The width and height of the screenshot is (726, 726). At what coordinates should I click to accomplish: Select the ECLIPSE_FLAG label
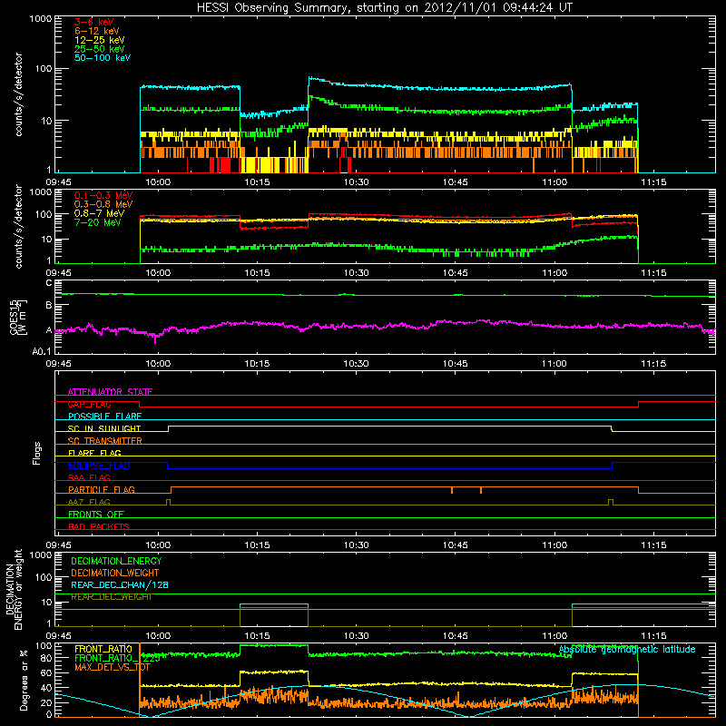99,466
